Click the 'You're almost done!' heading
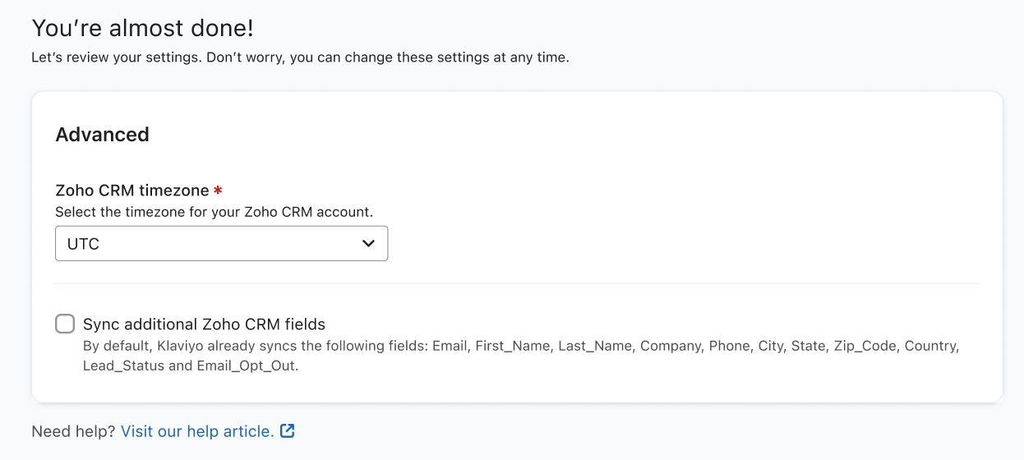Image resolution: width=1024 pixels, height=460 pixels. click(x=142, y=28)
